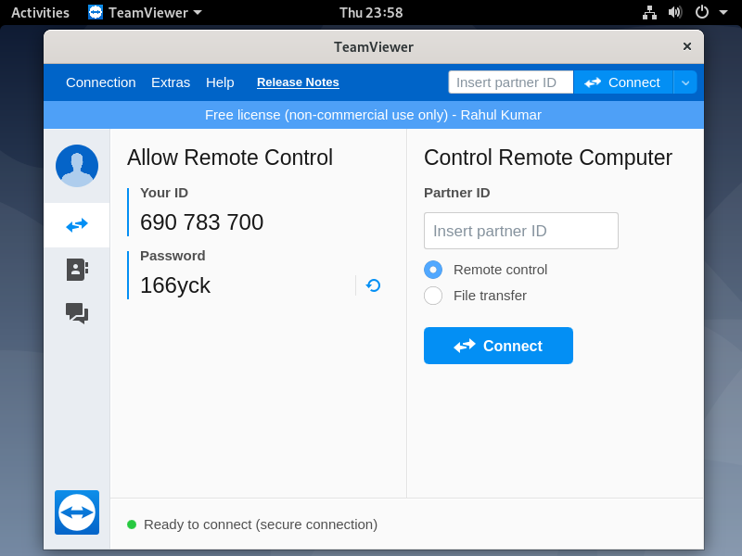Close the TeamViewer window
Viewport: 742px width, 556px height.
(x=687, y=46)
